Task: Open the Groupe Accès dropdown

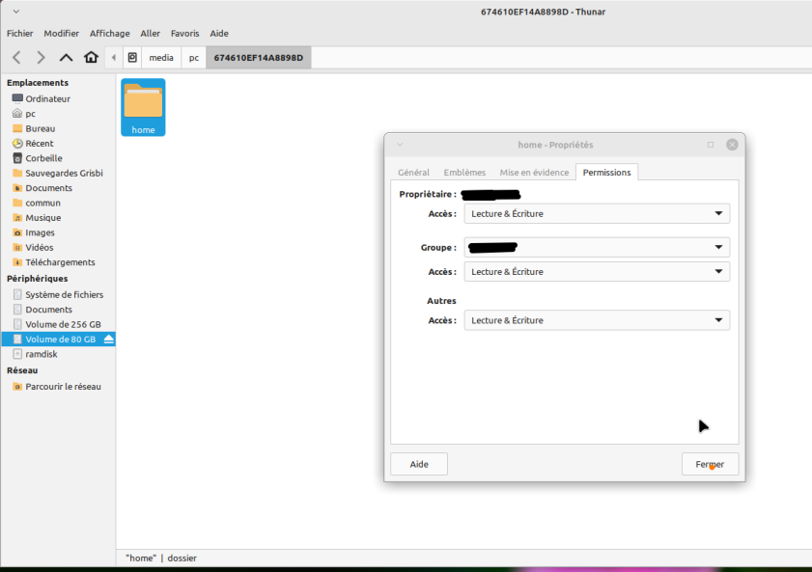Action: (597, 271)
